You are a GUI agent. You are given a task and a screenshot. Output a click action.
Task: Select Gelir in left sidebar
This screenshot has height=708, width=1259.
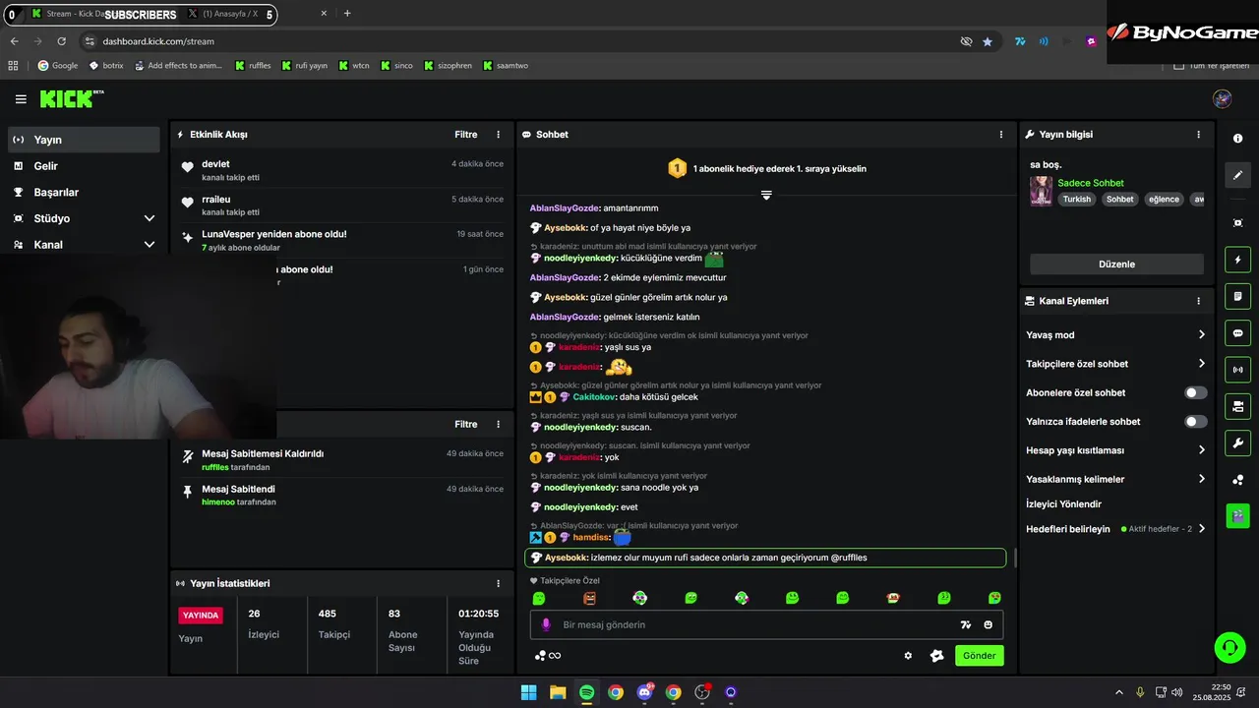pos(84,166)
